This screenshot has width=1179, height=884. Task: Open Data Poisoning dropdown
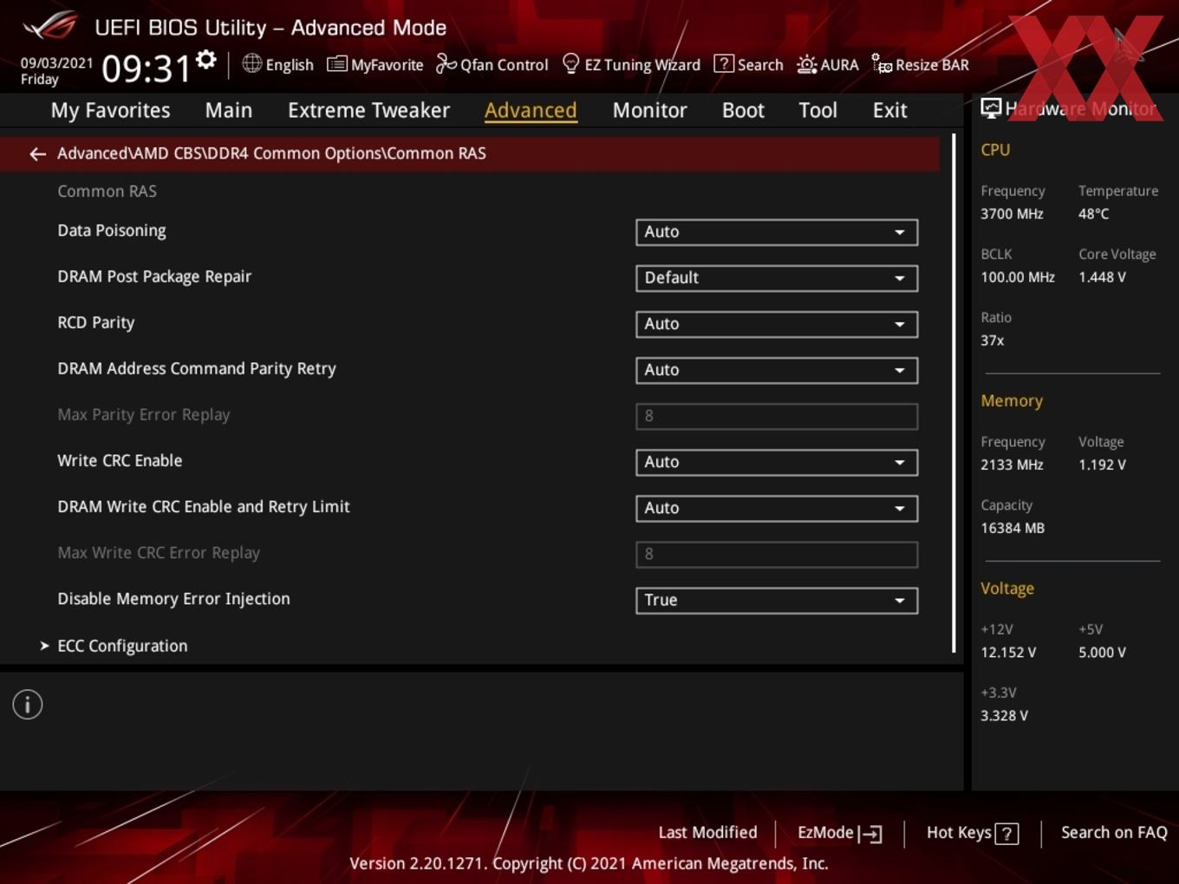pyautogui.click(x=777, y=232)
